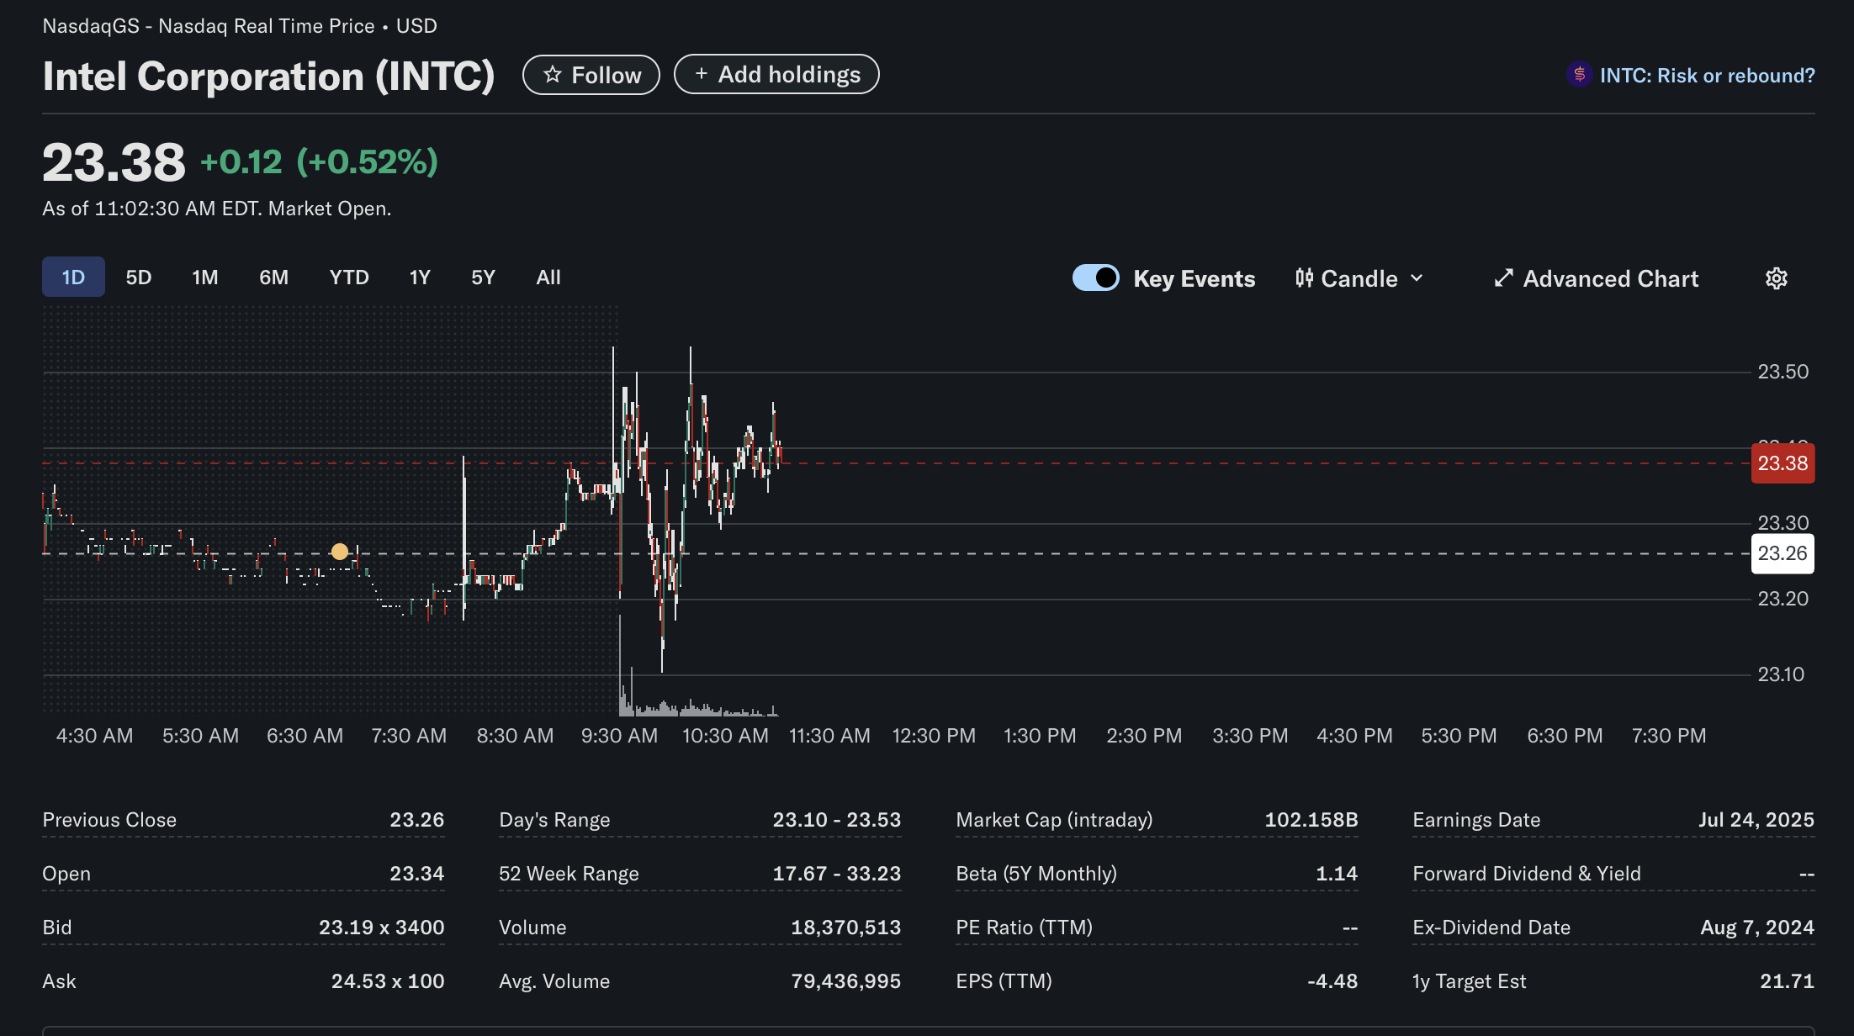Click the purple dollar icon beside INTC insight
Screen dimensions: 1854x1036
click(x=1579, y=75)
